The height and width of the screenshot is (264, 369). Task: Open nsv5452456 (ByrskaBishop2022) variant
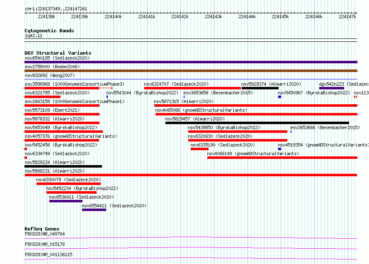[61, 145]
